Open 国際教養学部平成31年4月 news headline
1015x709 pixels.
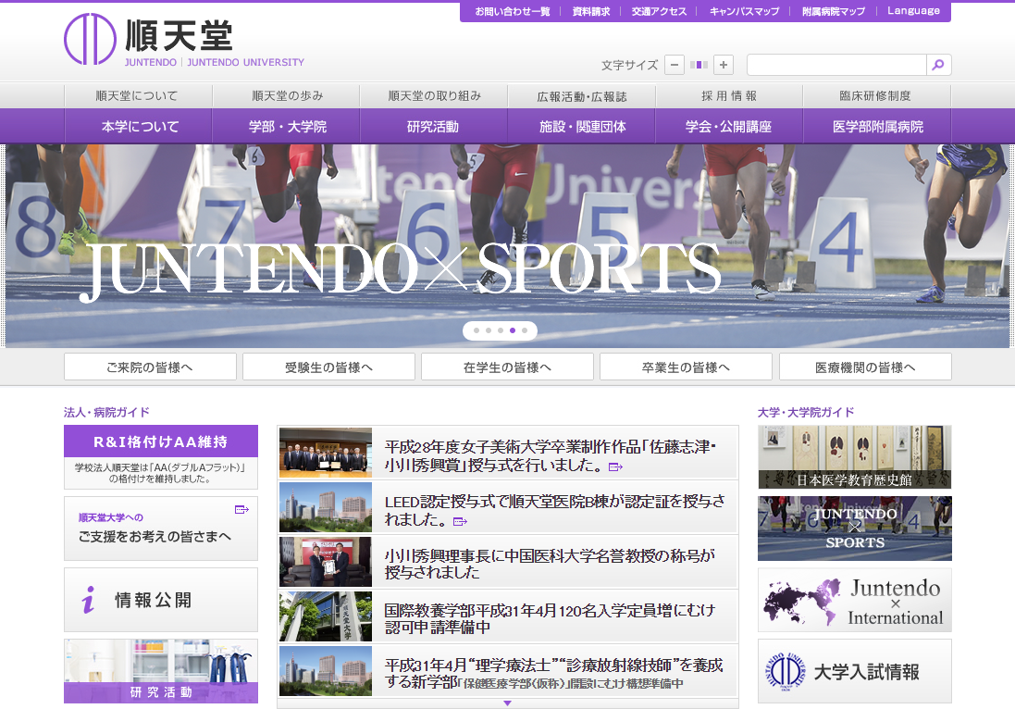[550, 618]
